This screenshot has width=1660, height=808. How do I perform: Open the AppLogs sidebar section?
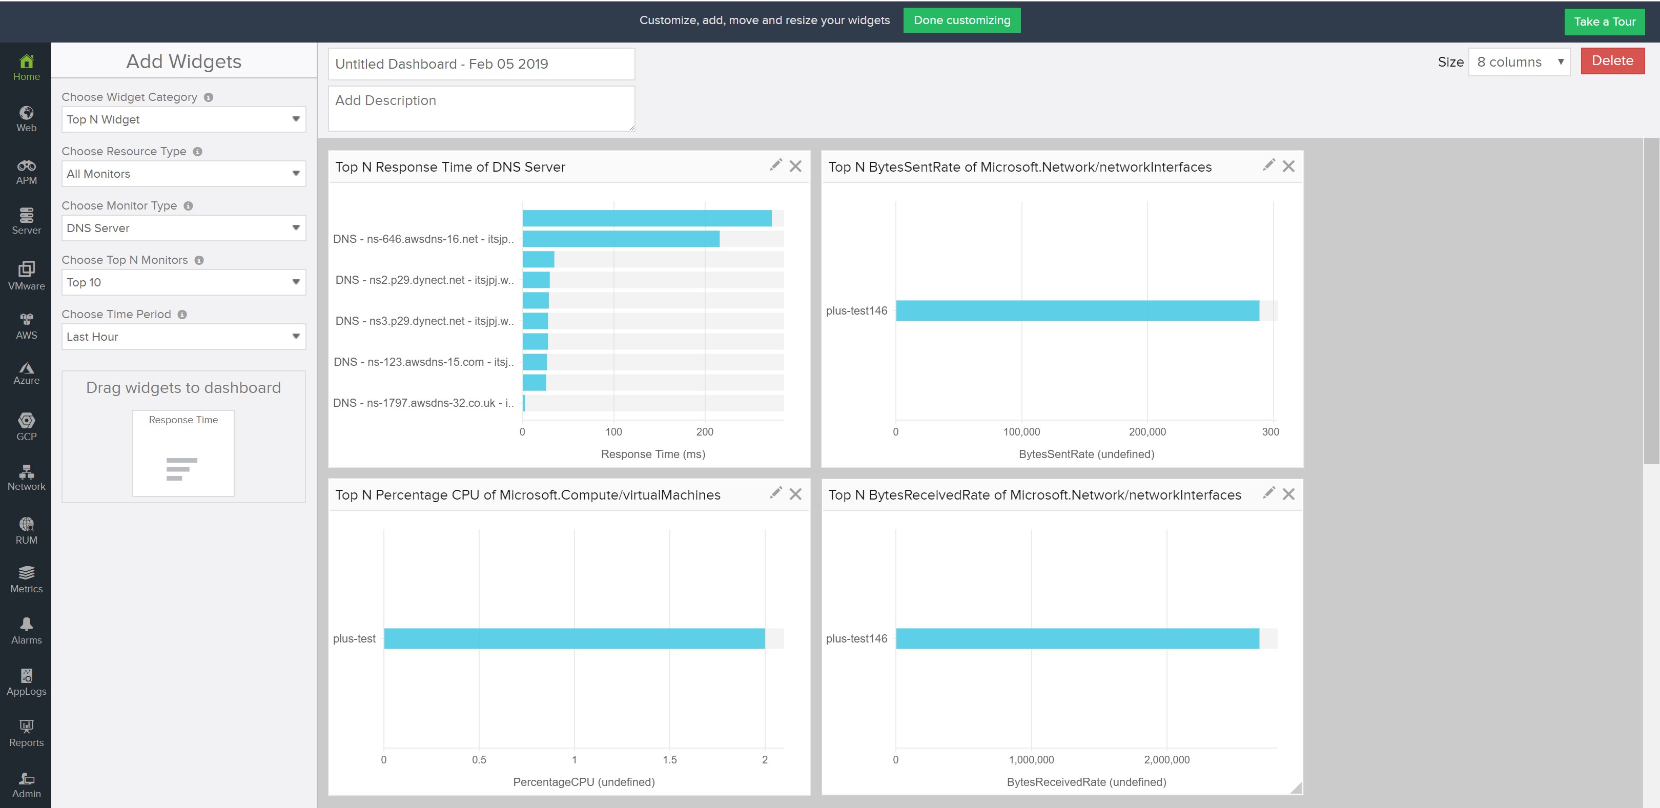[x=27, y=682]
